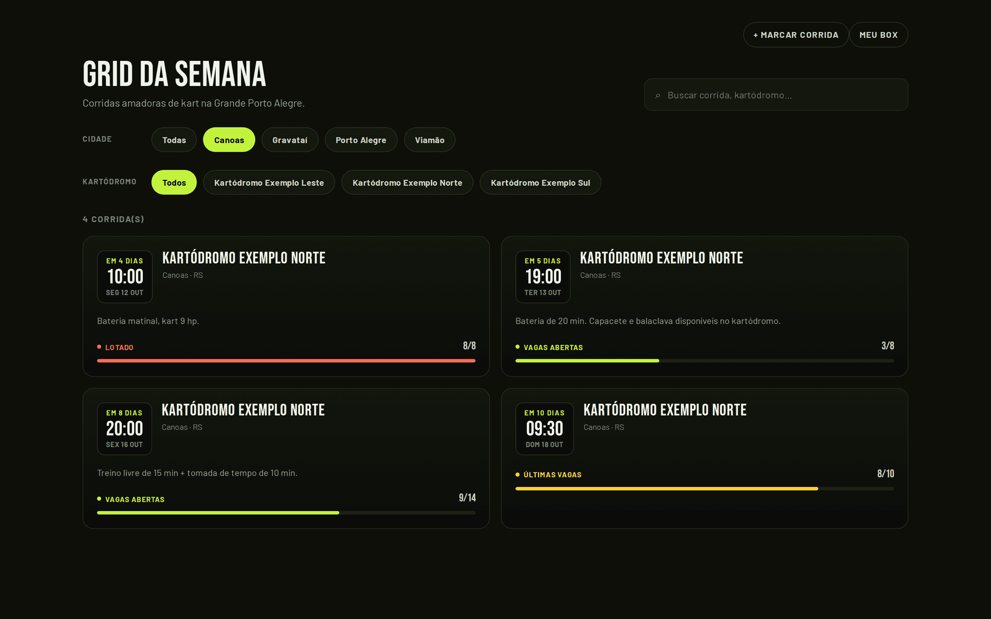
Task: Click the Treino livre de 15 min description
Action: [x=197, y=473]
